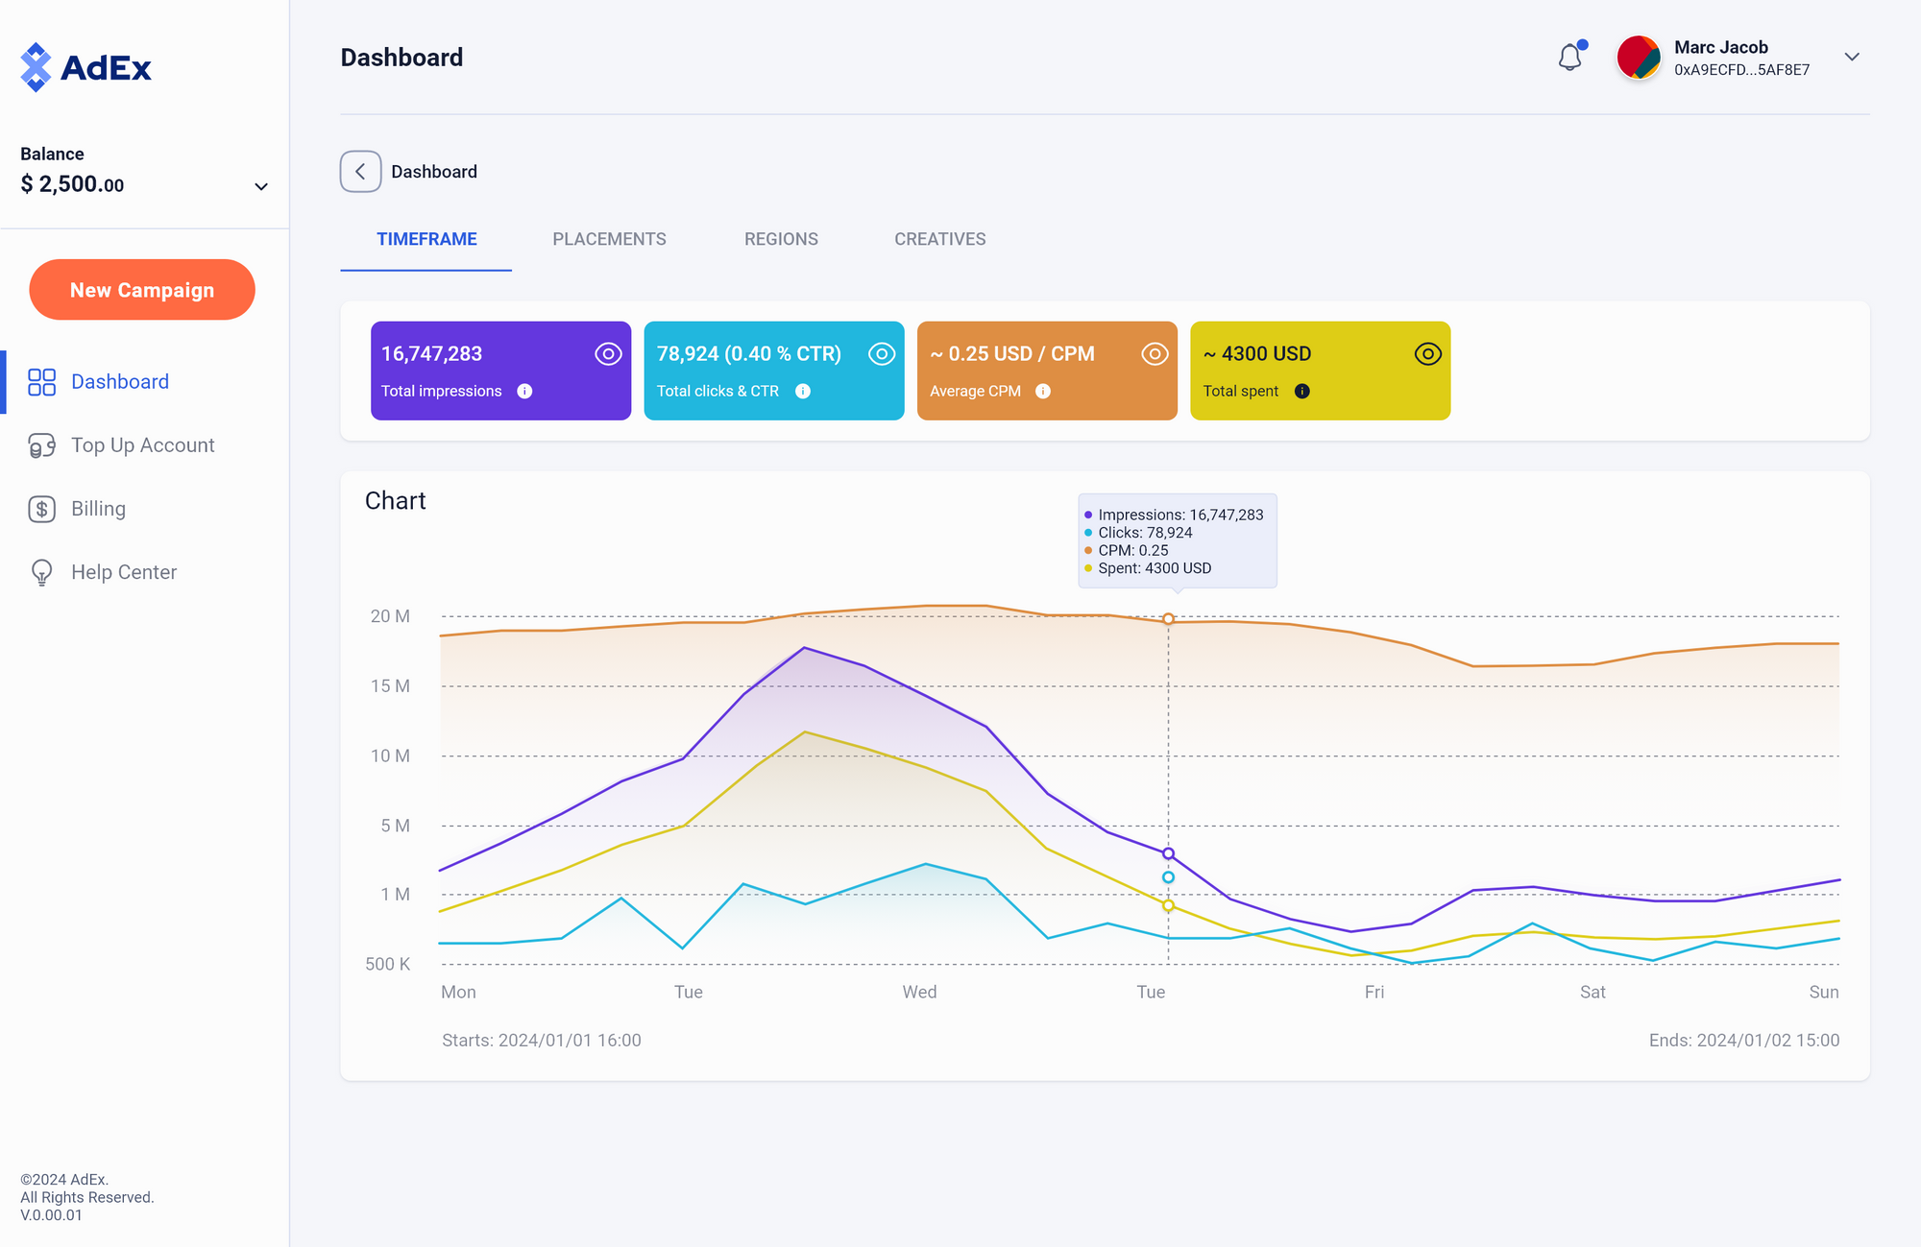Click the Total spent eye icon
1921x1247 pixels.
point(1425,354)
